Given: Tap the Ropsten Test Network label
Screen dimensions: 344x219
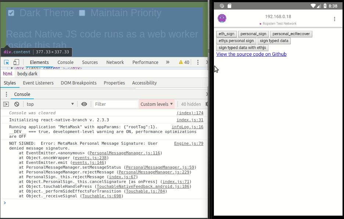Looking at the screenshot, I should coord(278,24).
